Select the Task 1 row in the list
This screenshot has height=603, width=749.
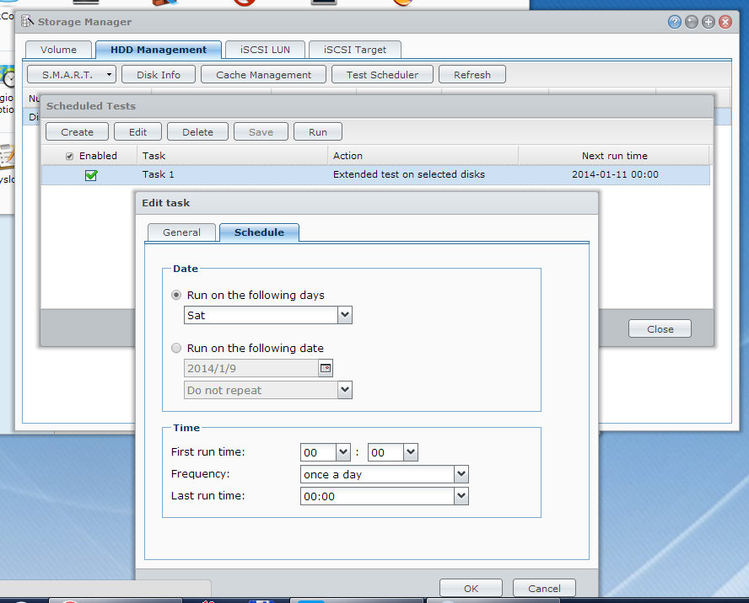point(236,175)
